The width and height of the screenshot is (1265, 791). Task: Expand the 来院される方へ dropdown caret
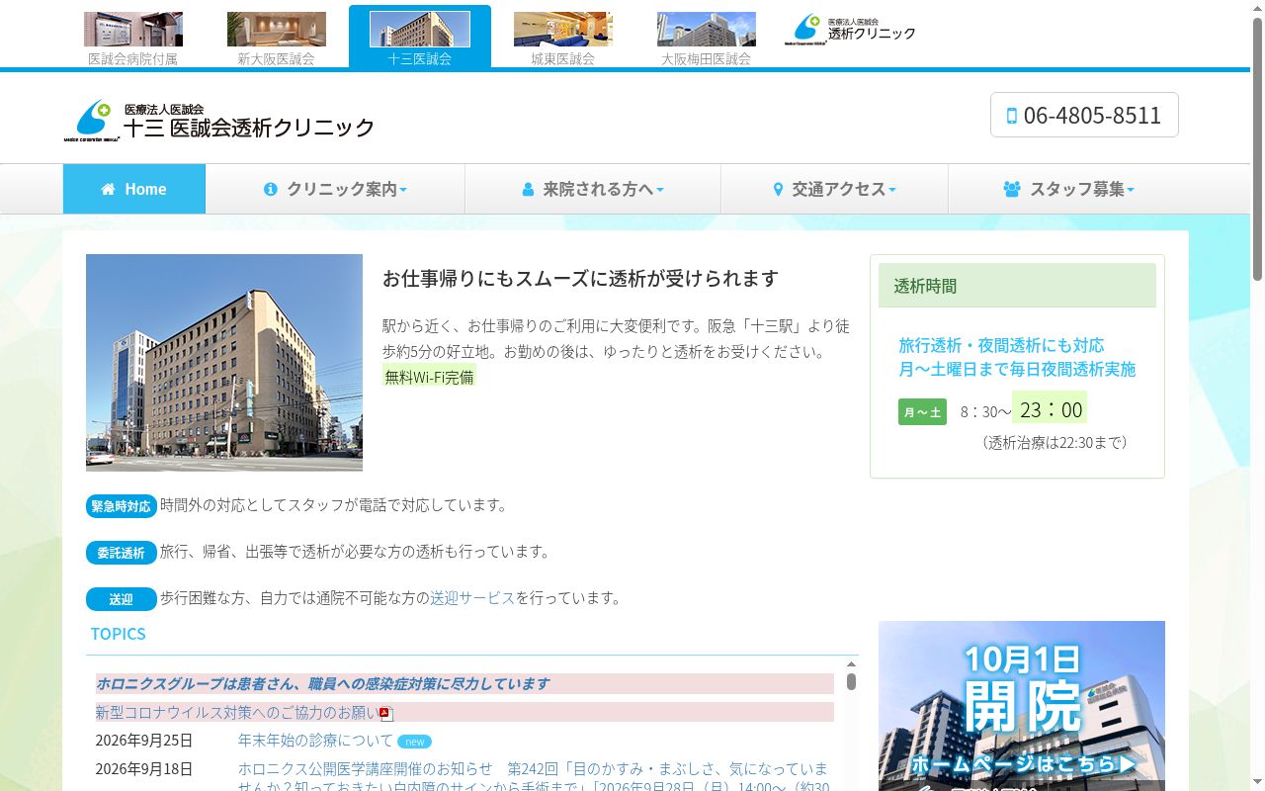point(660,190)
